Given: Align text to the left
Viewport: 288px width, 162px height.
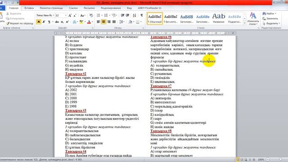Looking at the screenshot, I should [99, 22].
